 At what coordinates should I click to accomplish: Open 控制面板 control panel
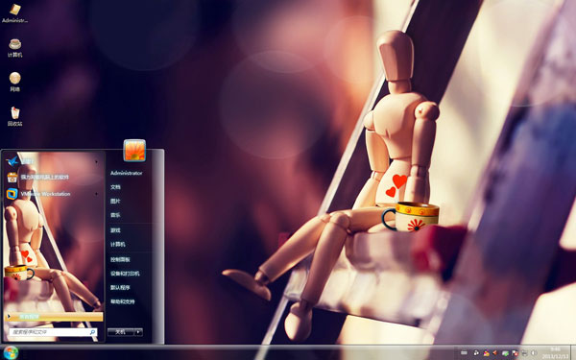(x=120, y=259)
